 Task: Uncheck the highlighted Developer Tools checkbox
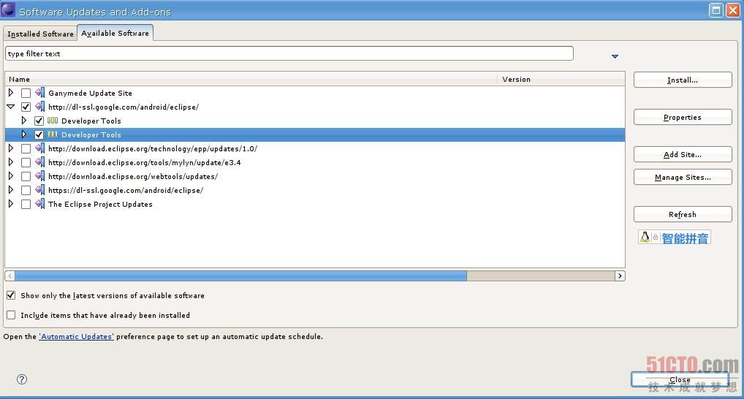click(39, 134)
